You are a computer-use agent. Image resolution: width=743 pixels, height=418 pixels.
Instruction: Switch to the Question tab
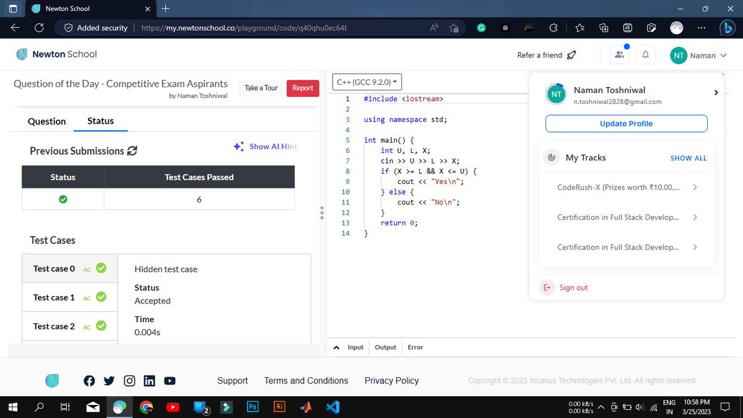(47, 121)
